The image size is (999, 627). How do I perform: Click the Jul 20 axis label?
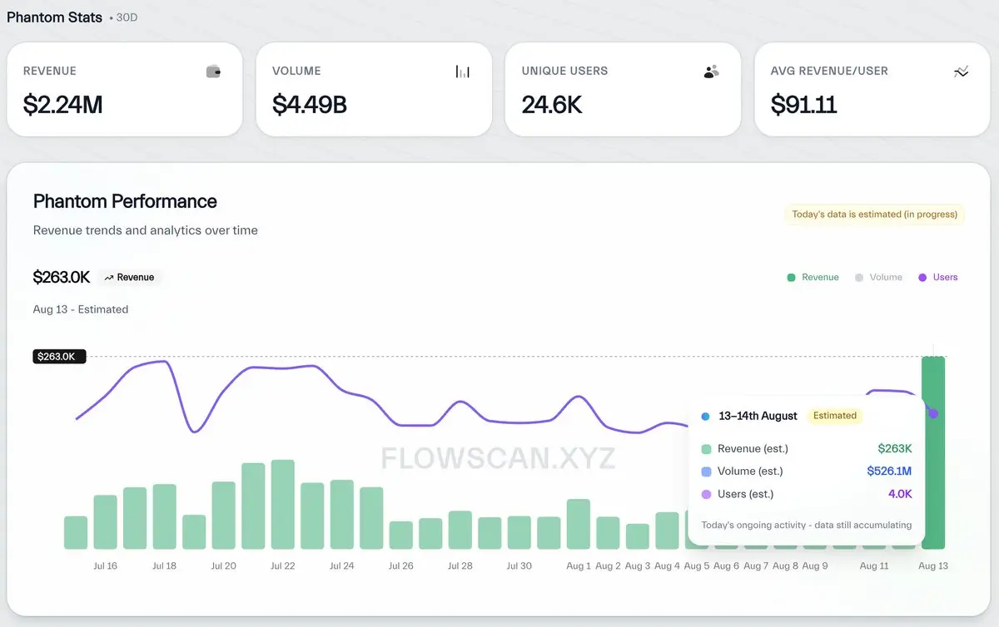coord(224,566)
